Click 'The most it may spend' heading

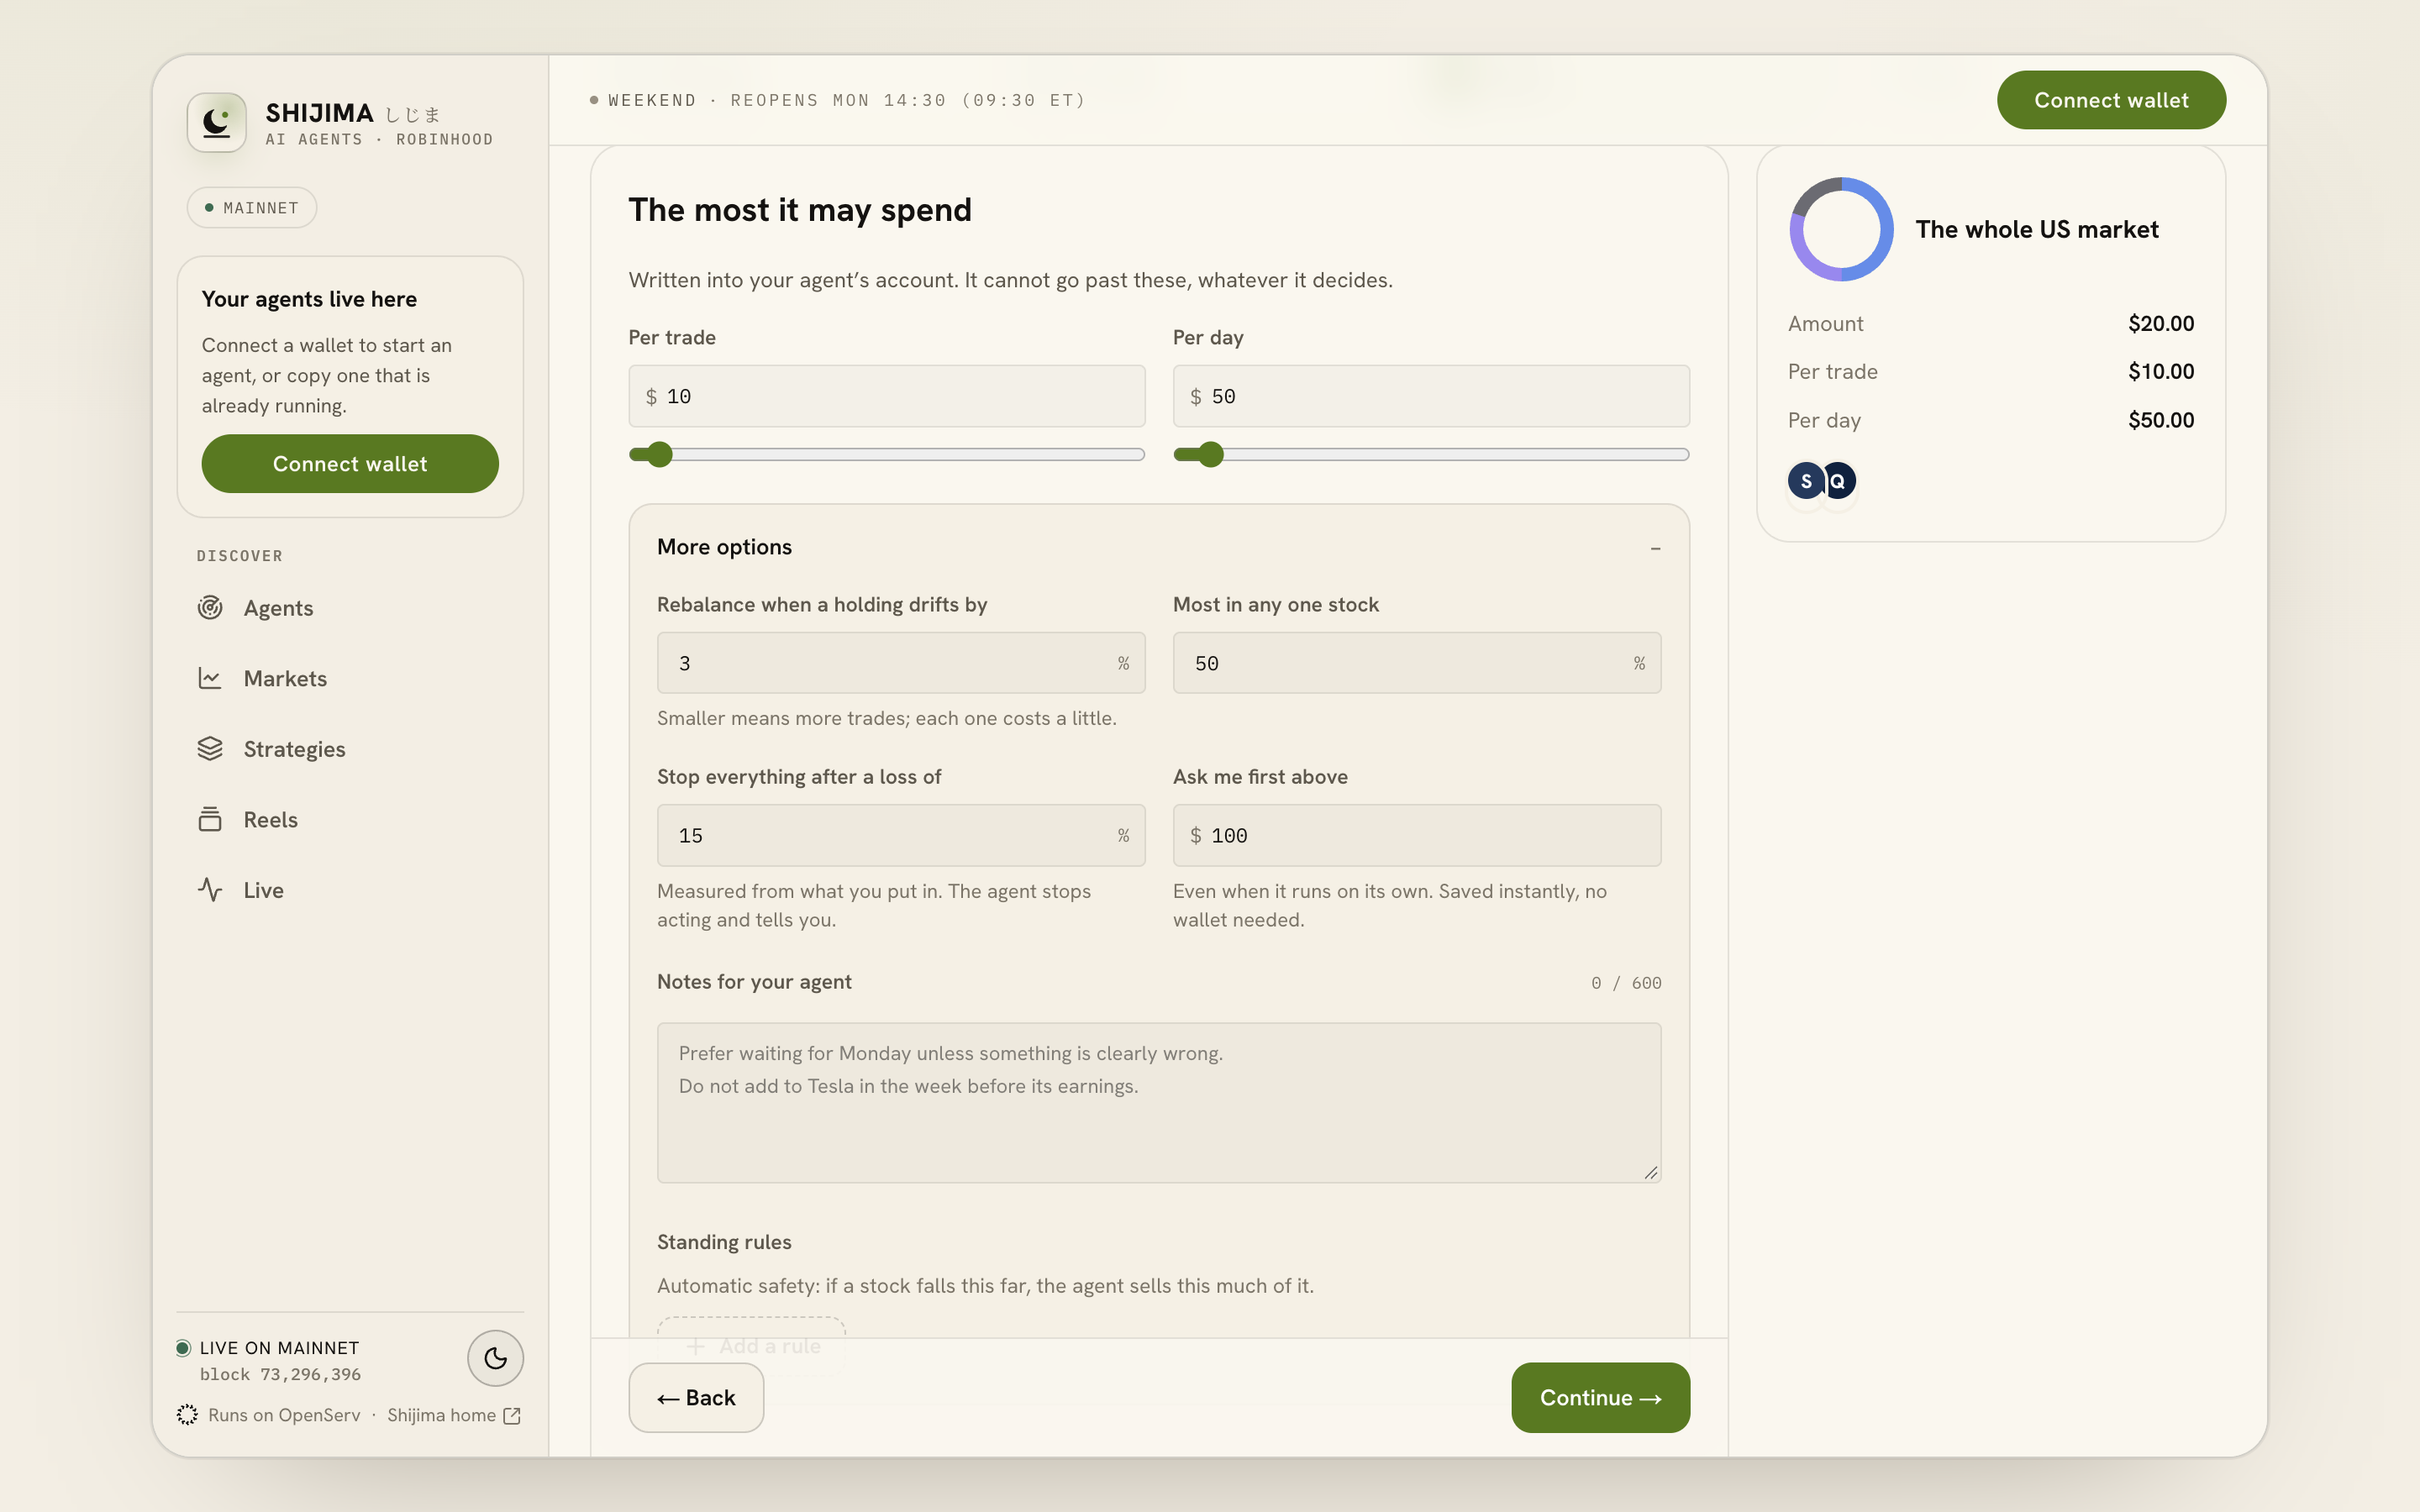[800, 210]
